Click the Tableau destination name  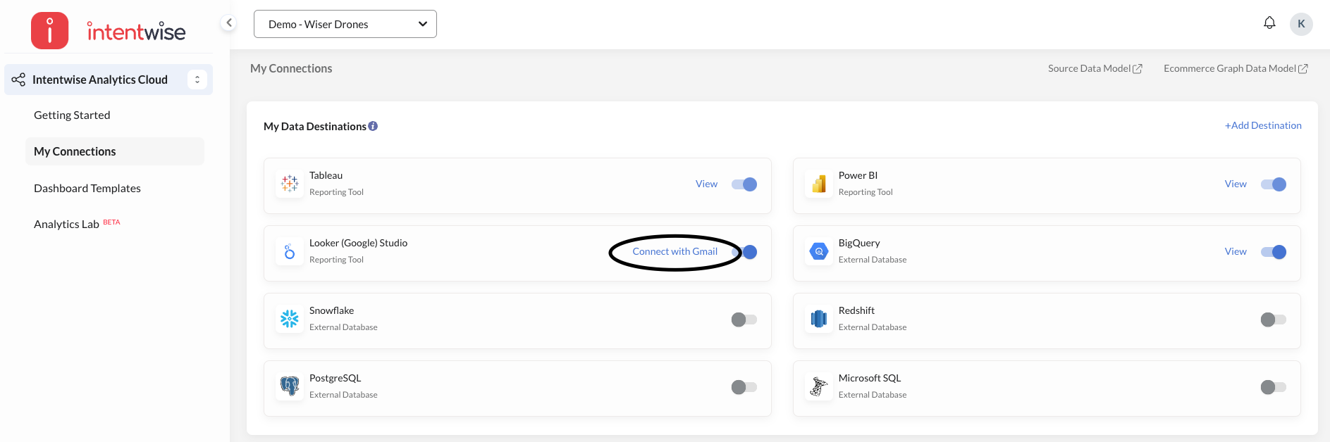pyautogui.click(x=326, y=175)
